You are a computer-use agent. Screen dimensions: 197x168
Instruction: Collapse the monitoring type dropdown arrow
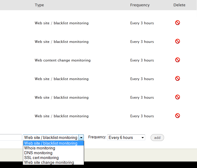point(81,137)
